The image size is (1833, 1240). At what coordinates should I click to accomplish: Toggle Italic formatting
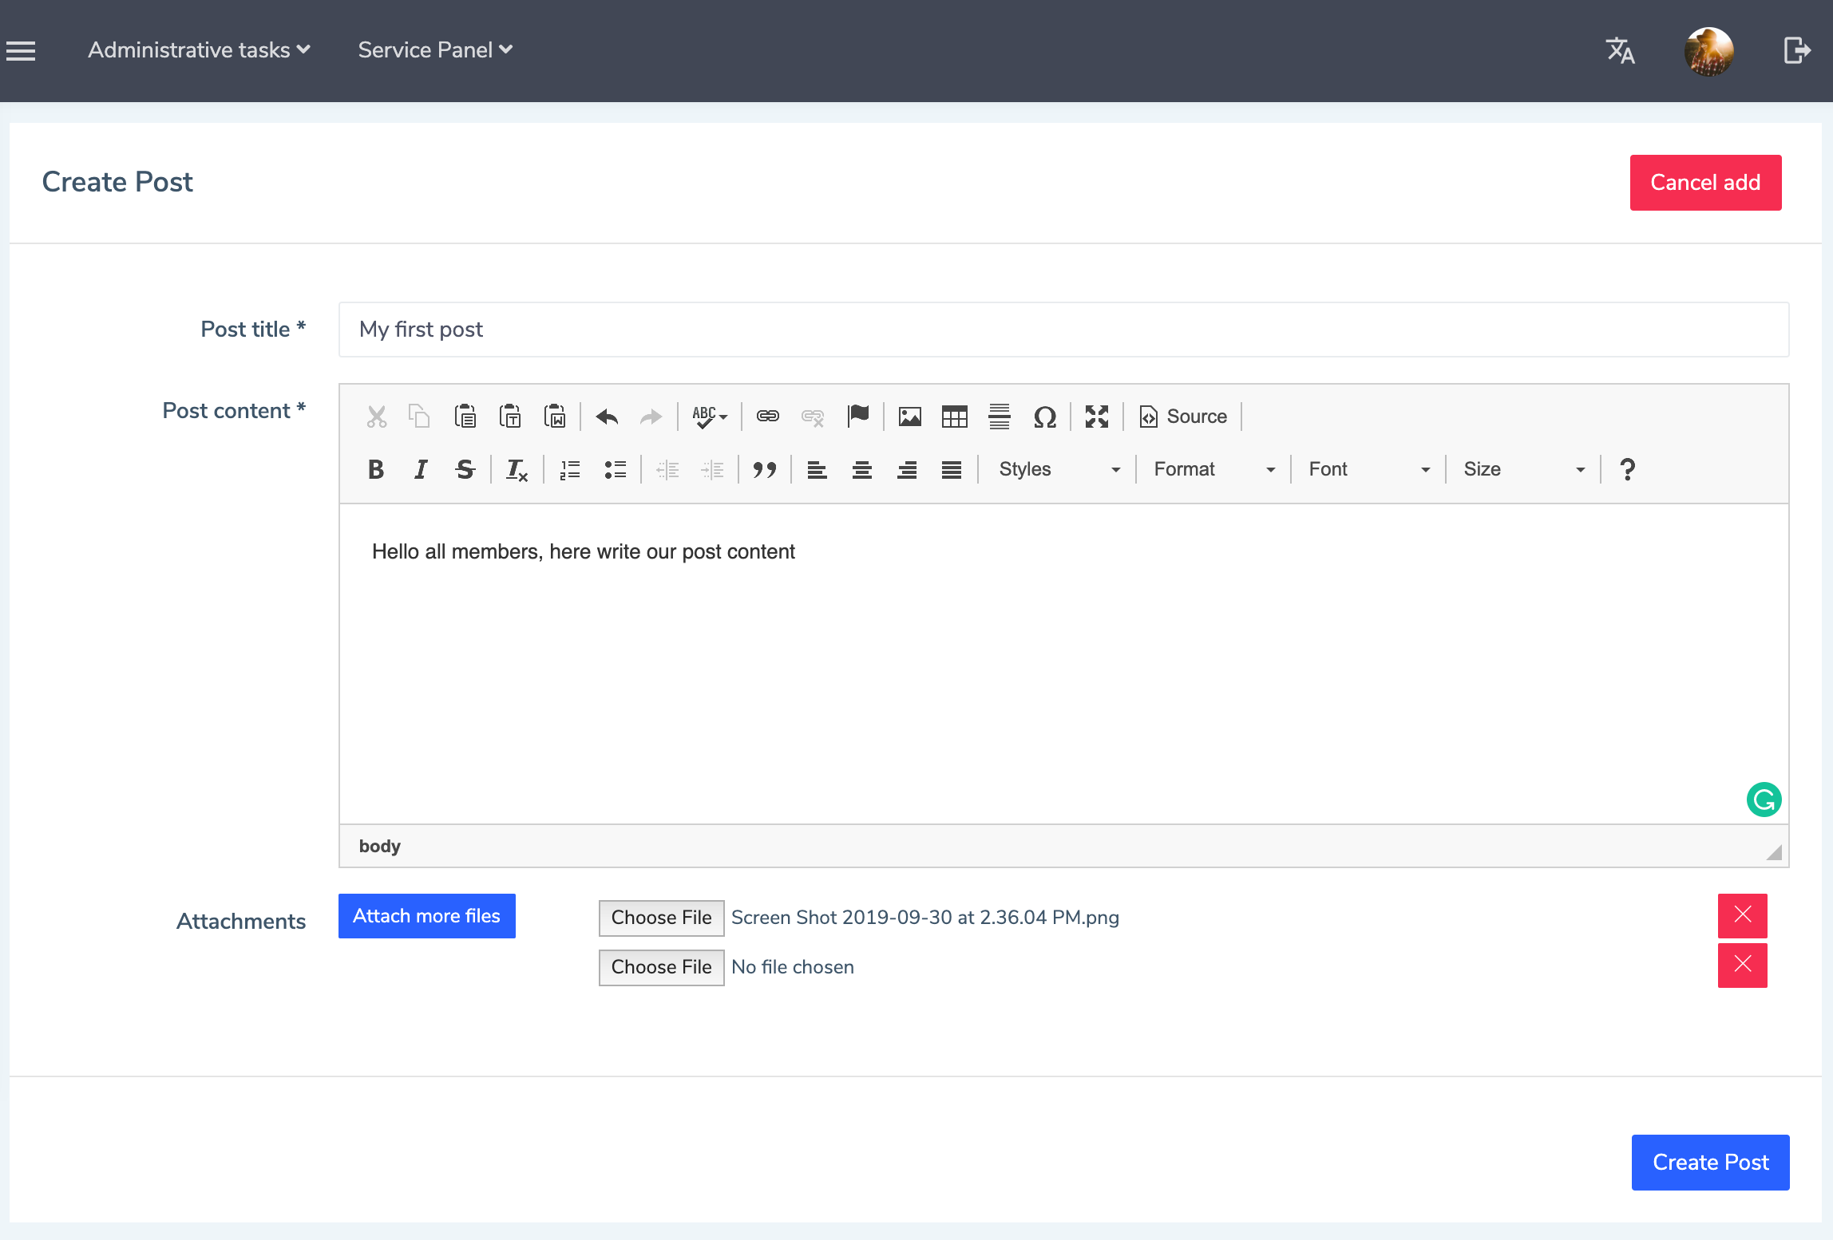[x=421, y=469]
